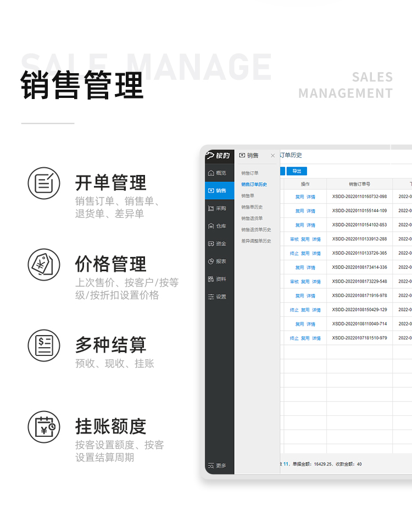Open the 采购 purchasing section

tap(219, 209)
